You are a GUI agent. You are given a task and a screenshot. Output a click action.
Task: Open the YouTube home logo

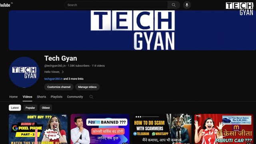[x=5, y=5]
